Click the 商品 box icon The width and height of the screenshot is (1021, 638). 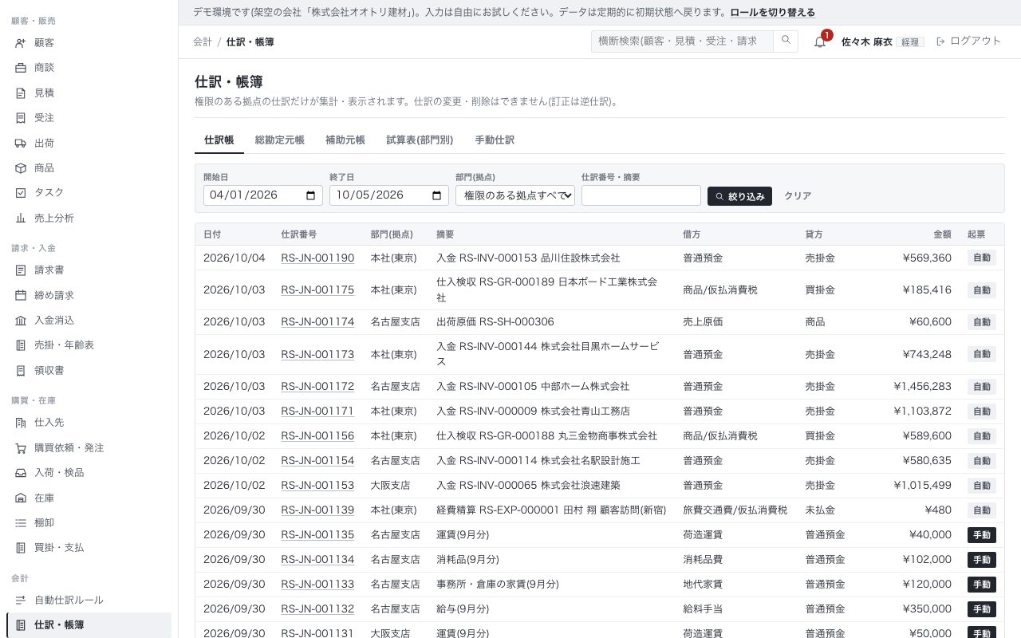[x=21, y=168]
